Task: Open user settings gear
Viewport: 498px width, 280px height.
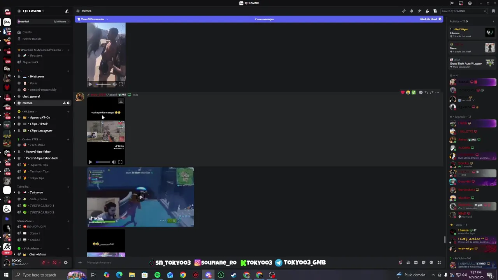Action: click(66, 262)
